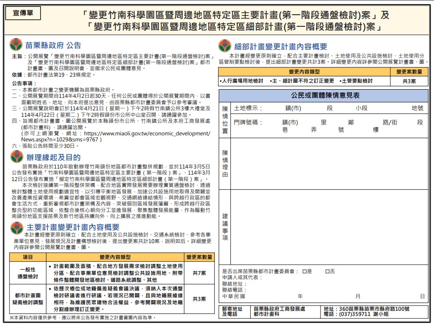Click the 聯絡地址 line

(234, 284)
